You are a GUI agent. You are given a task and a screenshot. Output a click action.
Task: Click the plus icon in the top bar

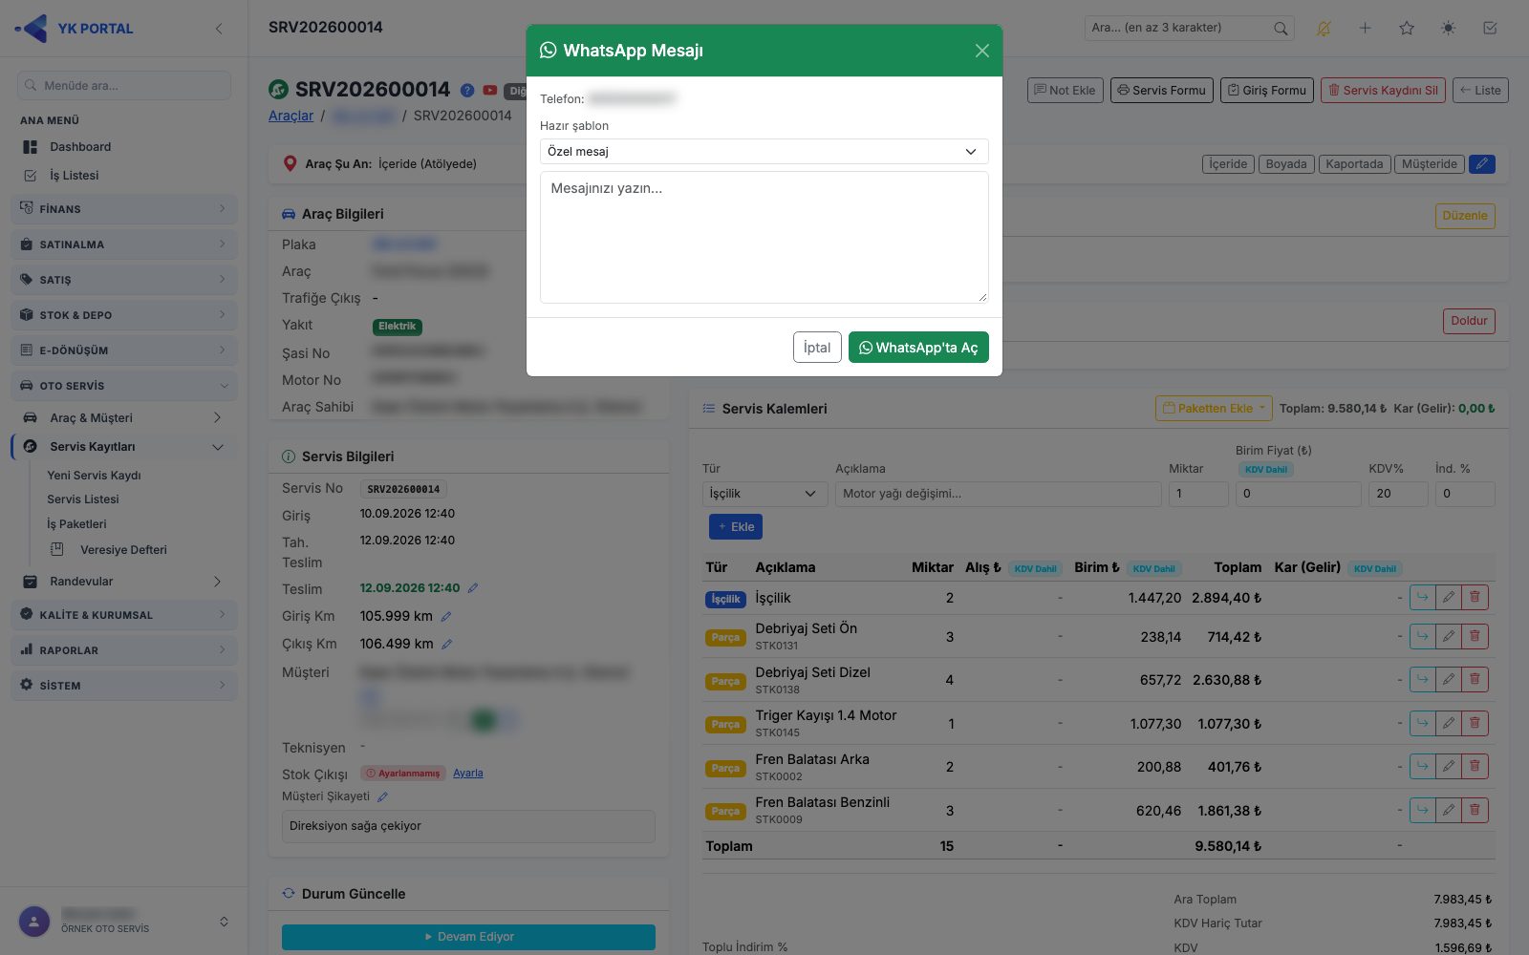click(1366, 29)
